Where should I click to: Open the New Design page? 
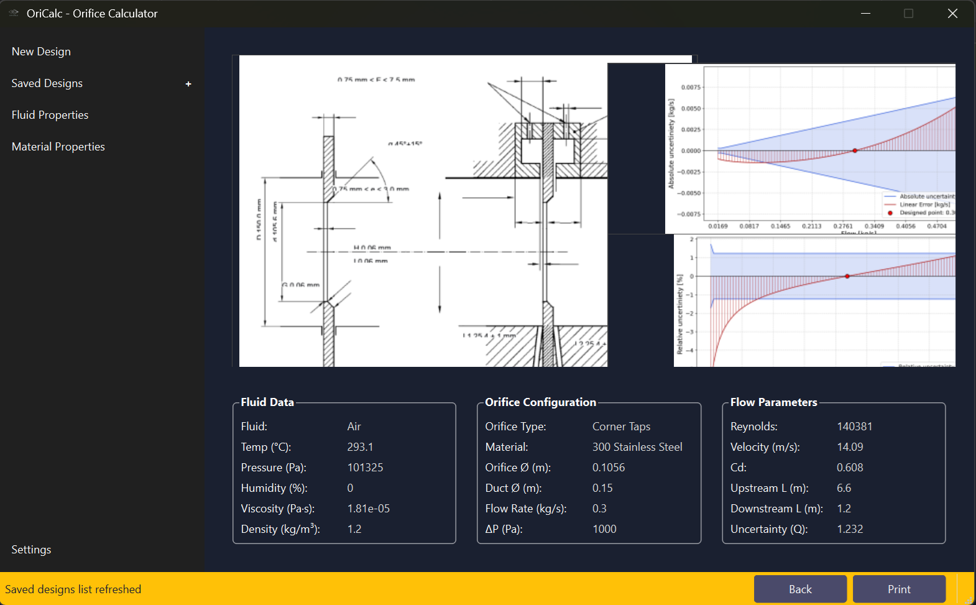click(41, 52)
